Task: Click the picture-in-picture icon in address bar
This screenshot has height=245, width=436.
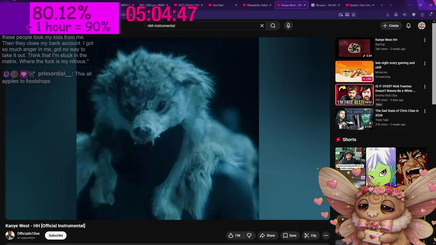Action: pyautogui.click(x=341, y=15)
